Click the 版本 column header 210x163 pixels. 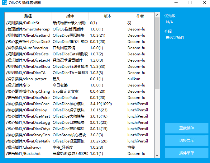(x=107, y=16)
